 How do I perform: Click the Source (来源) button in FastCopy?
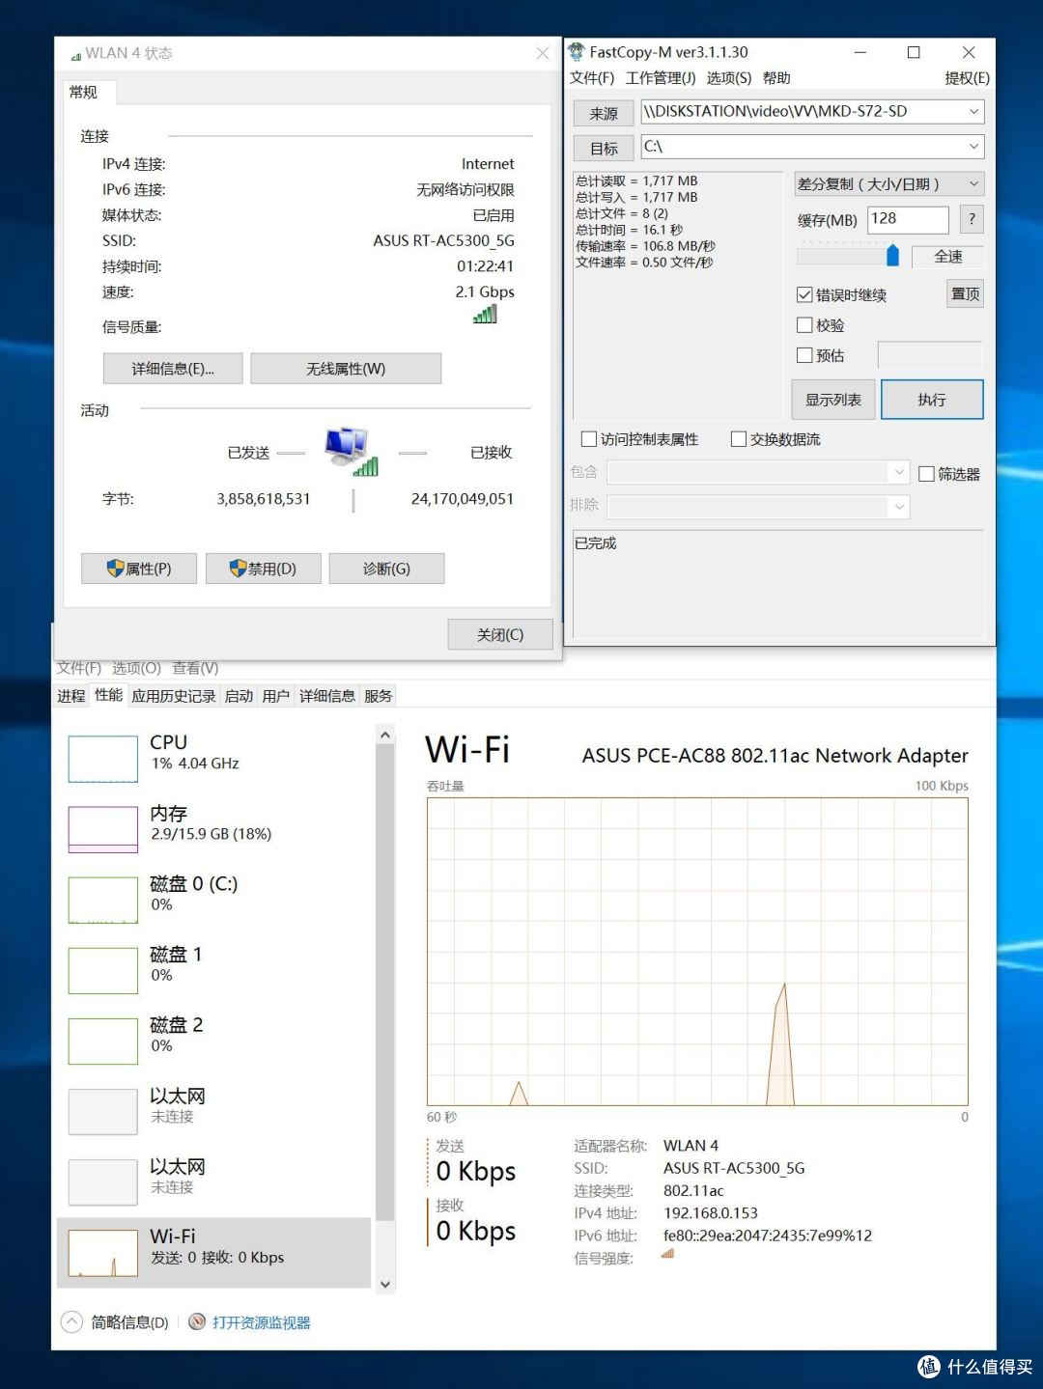[x=604, y=113]
